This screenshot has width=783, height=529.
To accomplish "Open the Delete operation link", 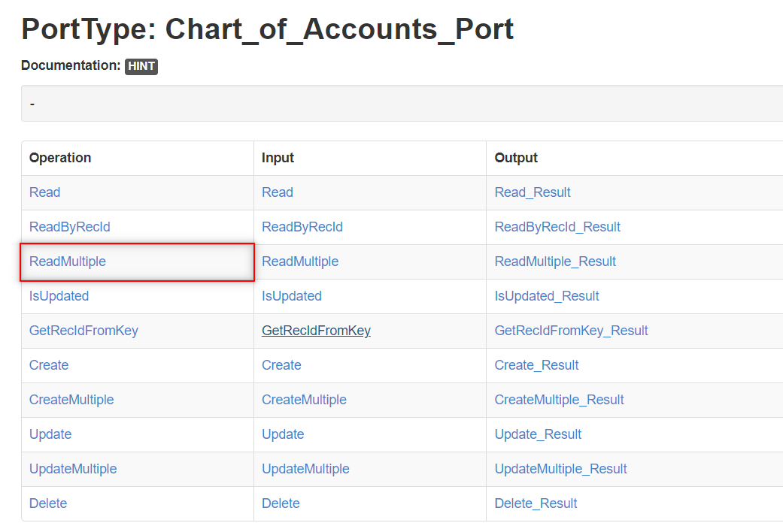I will [47, 503].
